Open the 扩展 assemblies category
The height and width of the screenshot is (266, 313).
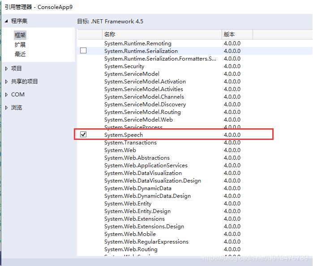click(x=20, y=44)
